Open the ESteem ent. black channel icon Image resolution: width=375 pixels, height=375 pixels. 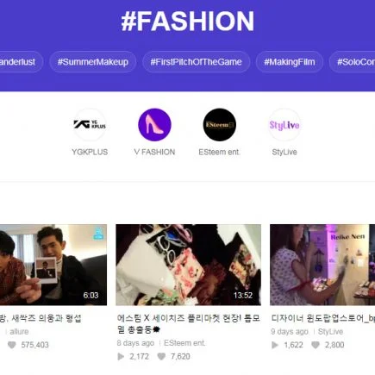pos(220,125)
